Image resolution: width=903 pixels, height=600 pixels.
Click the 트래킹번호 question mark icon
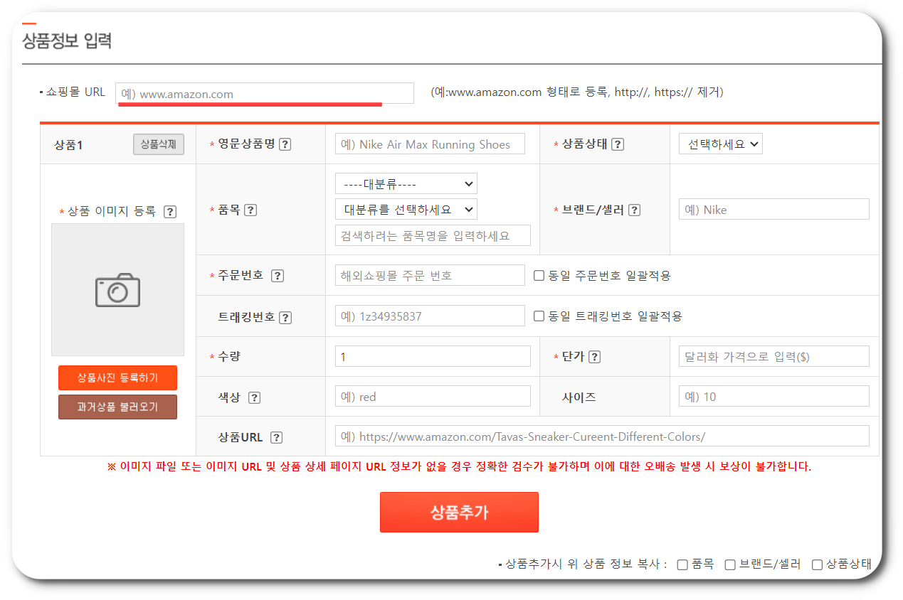285,316
